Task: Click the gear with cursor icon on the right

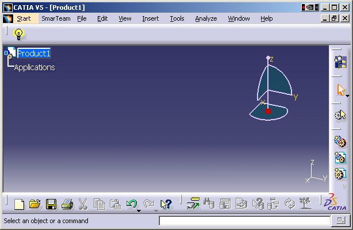Action: [x=340, y=116]
